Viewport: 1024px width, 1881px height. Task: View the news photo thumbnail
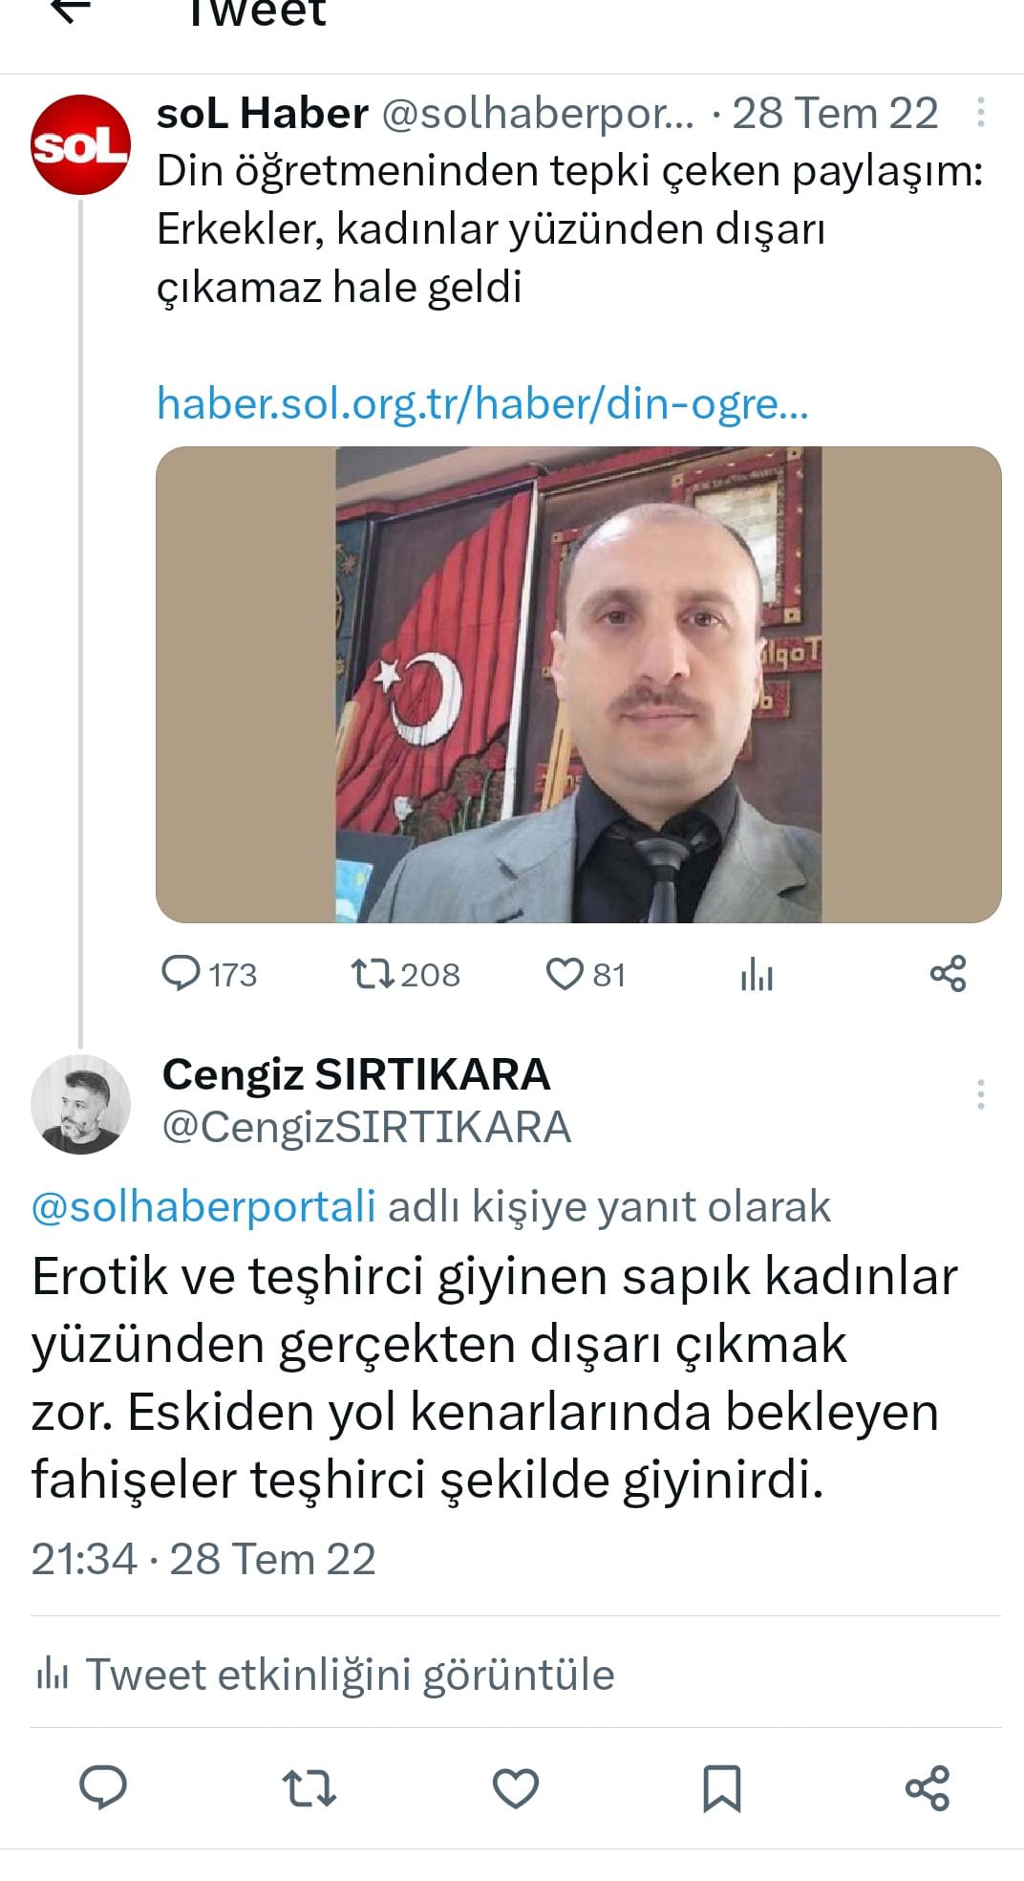pyautogui.click(x=579, y=684)
